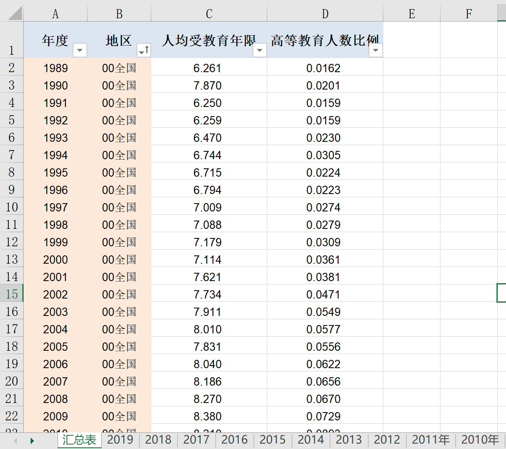506x449 pixels.
Task: Click the 人均受教育年限 header cell
Action: click(x=209, y=40)
